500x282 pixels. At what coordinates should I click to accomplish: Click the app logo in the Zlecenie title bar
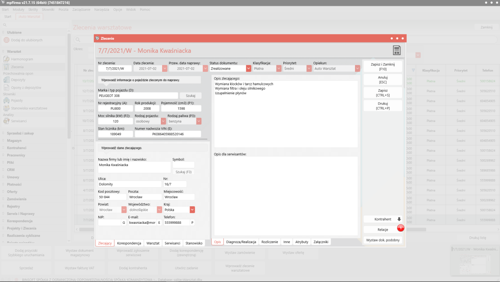coord(97,38)
